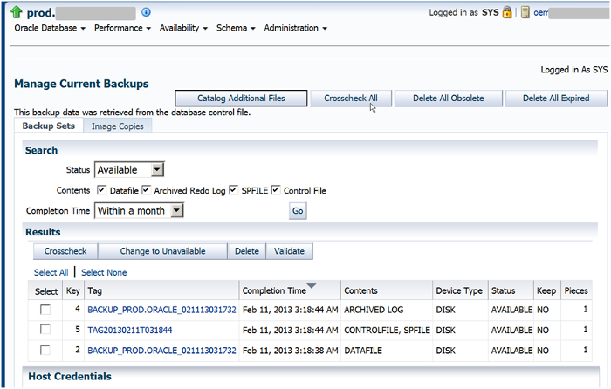This screenshot has width=611, height=389.
Task: Uncheck the Archived Redo Log checkbox
Action: [x=146, y=190]
